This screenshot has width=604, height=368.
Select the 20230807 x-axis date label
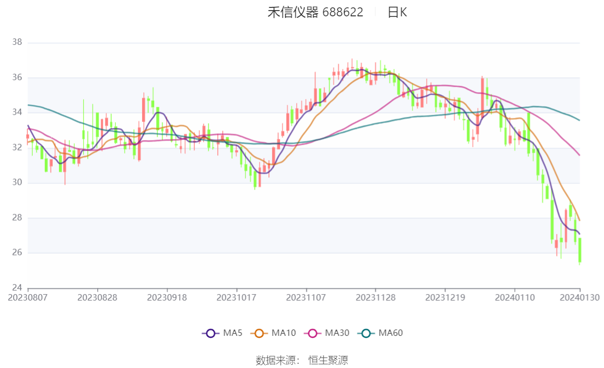tap(28, 297)
